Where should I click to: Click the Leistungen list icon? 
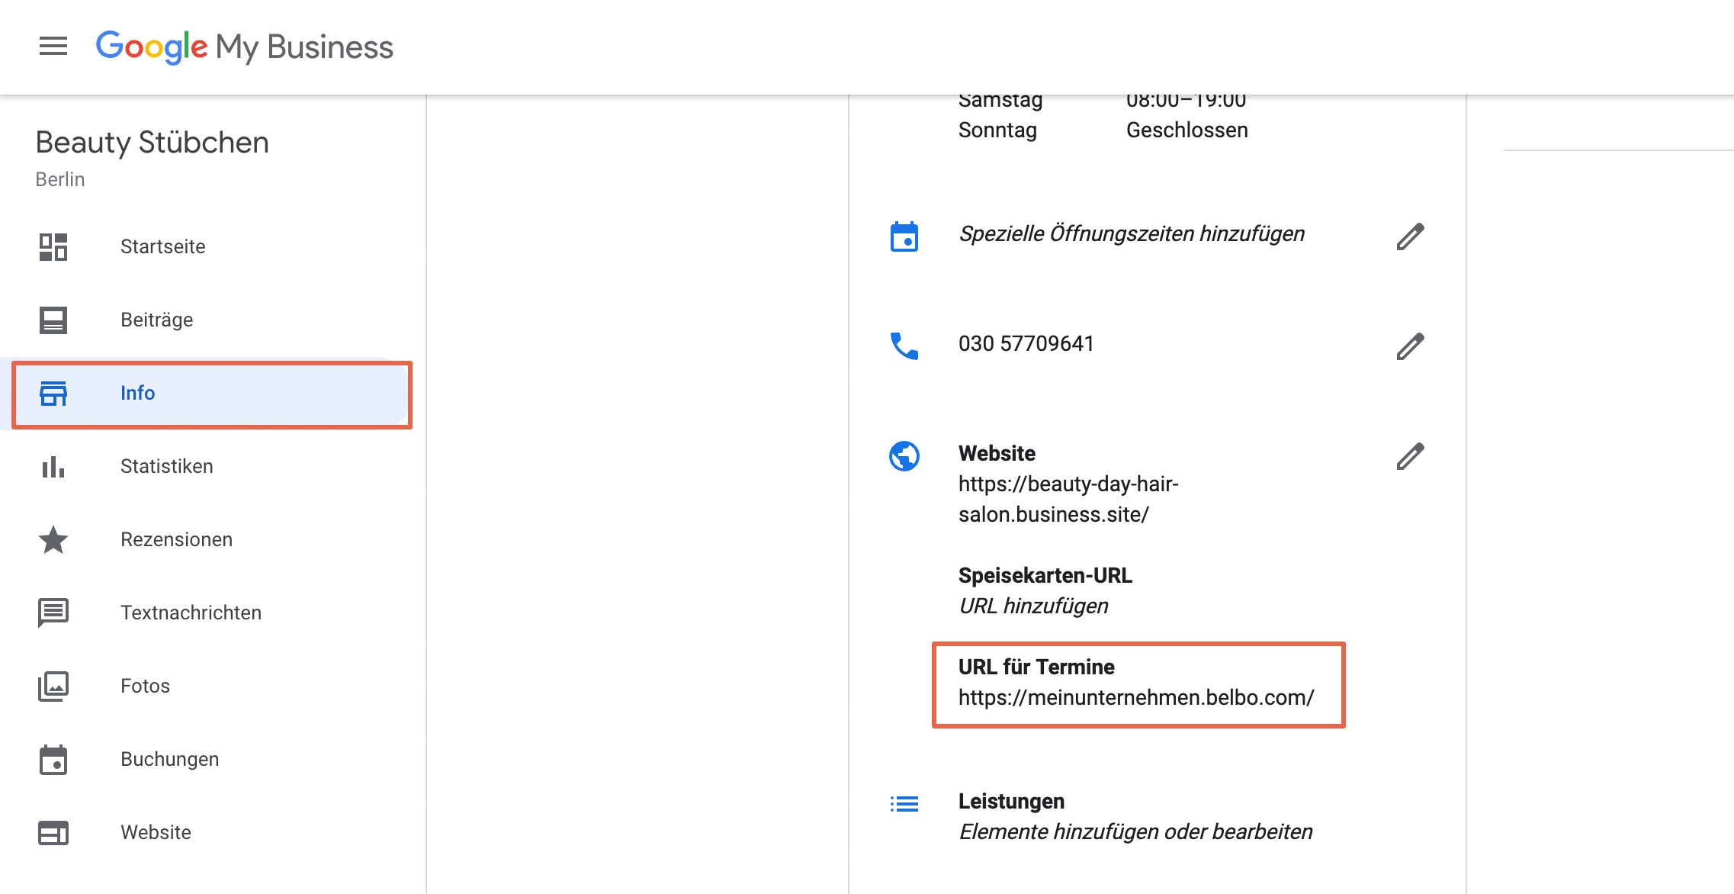904,804
